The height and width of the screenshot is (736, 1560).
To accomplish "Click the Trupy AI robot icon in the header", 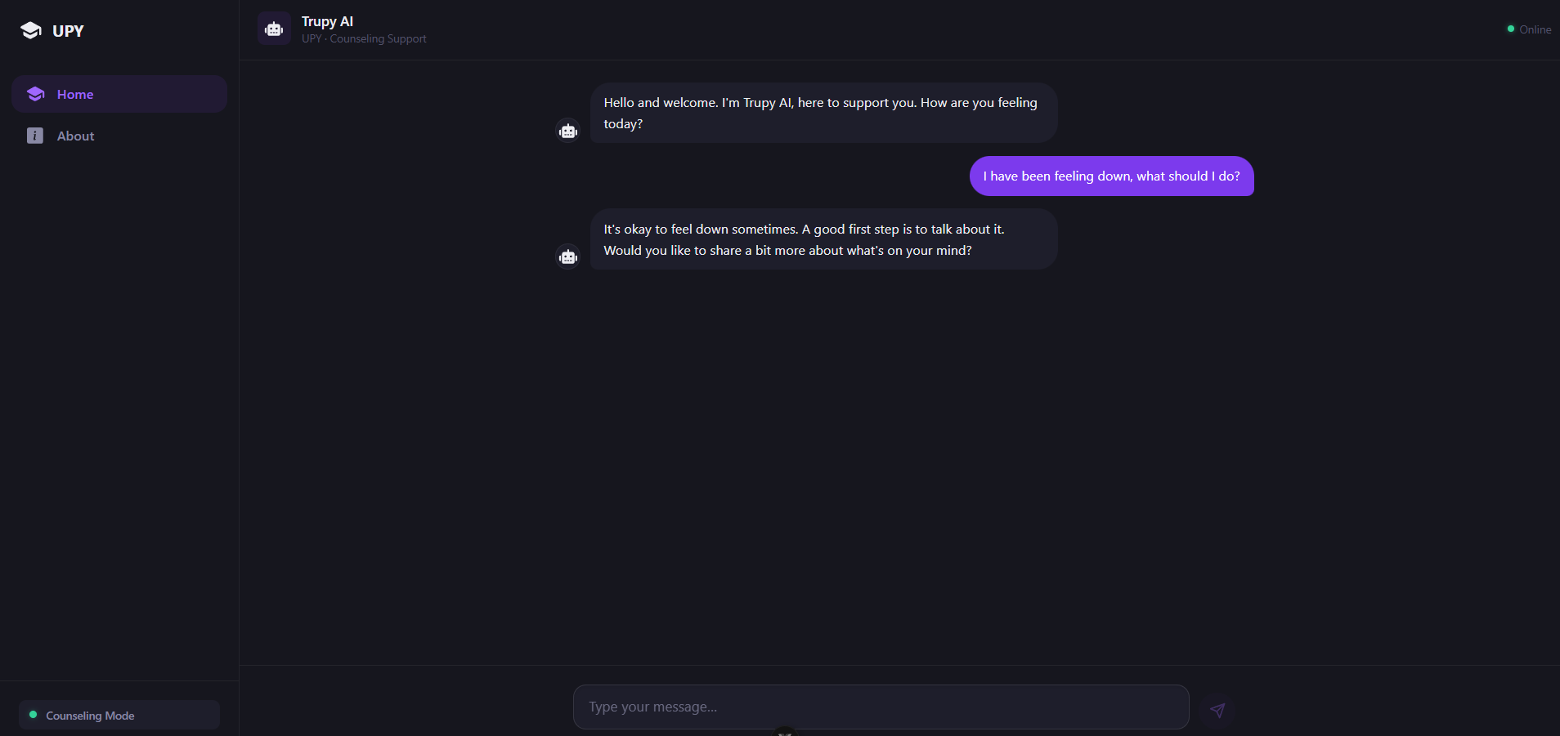I will click(x=274, y=29).
